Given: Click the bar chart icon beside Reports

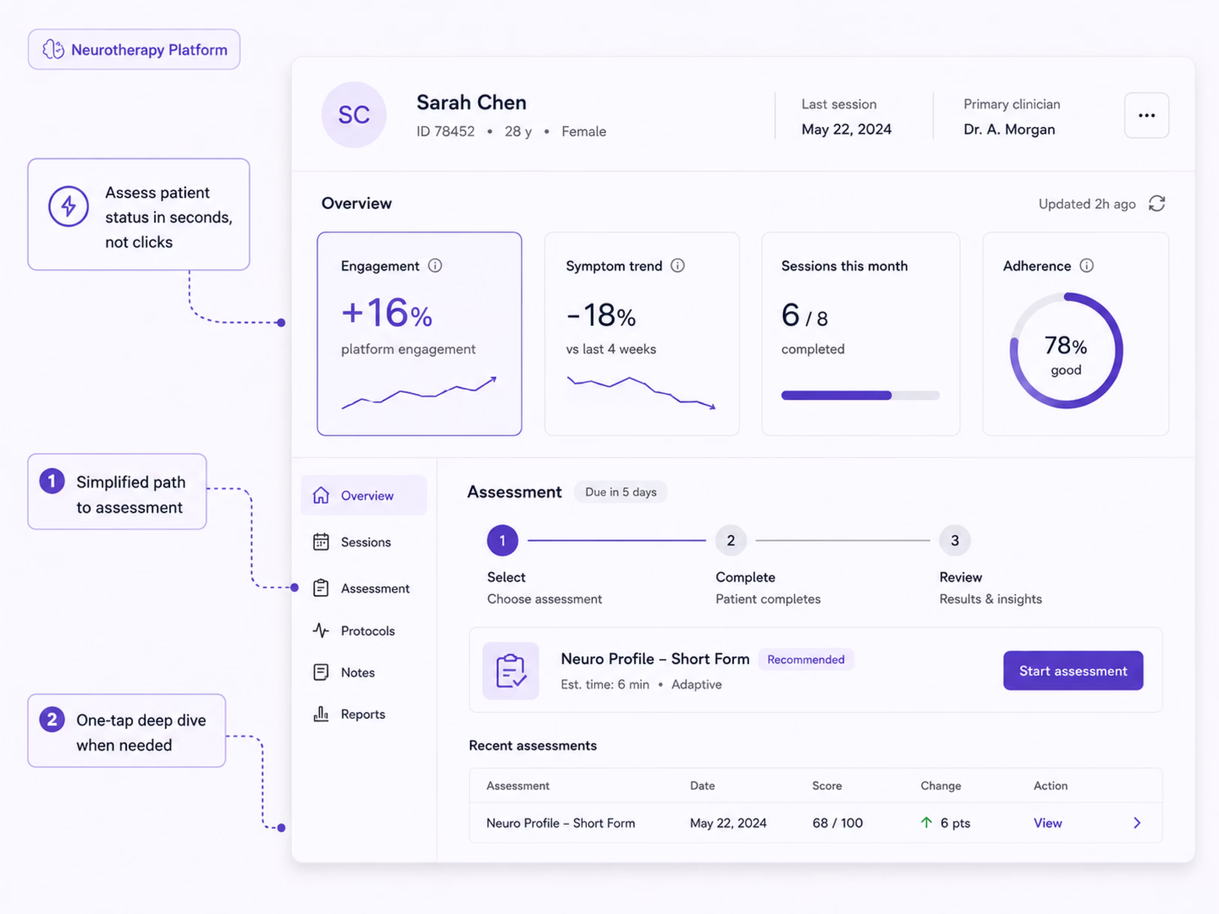Looking at the screenshot, I should 321,714.
